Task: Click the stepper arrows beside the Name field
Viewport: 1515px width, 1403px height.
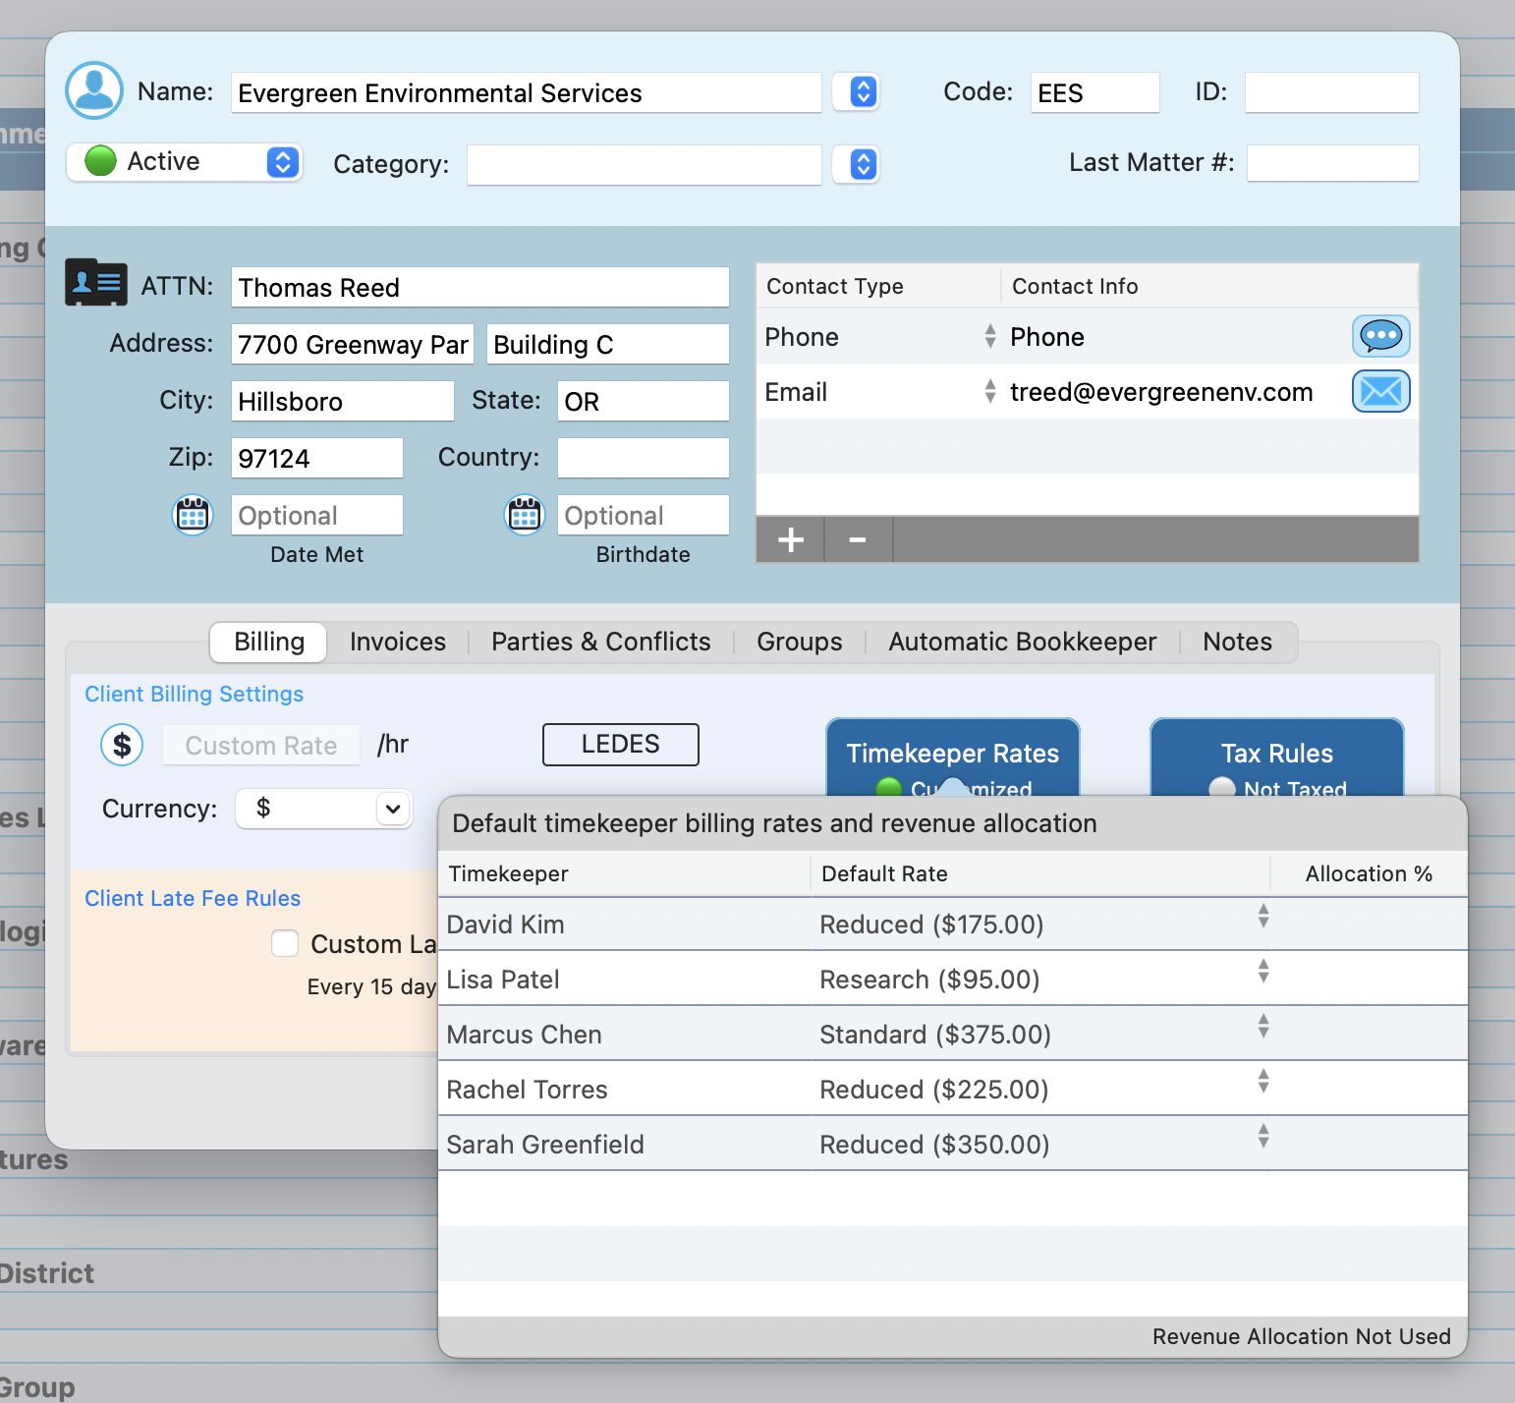Action: click(x=856, y=91)
